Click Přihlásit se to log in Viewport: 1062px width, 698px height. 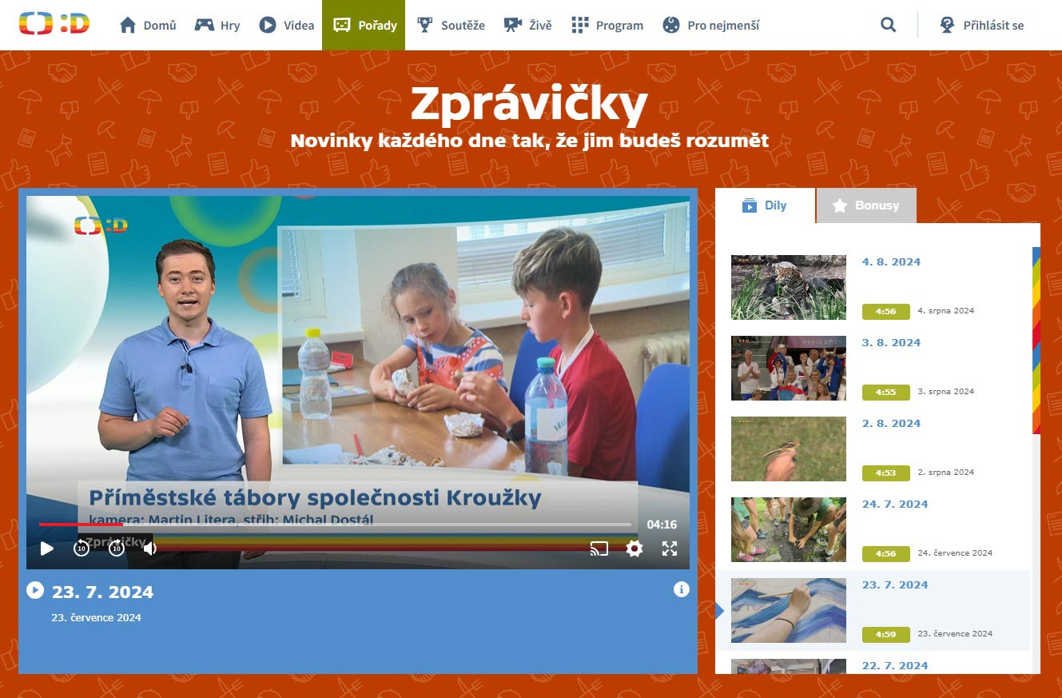982,25
